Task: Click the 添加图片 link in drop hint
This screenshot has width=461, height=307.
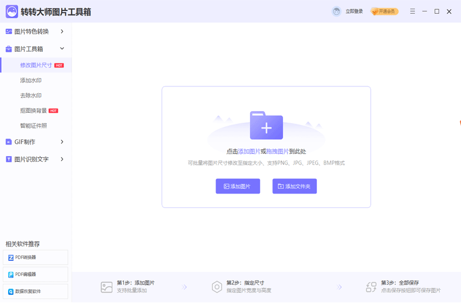Action: 249,151
